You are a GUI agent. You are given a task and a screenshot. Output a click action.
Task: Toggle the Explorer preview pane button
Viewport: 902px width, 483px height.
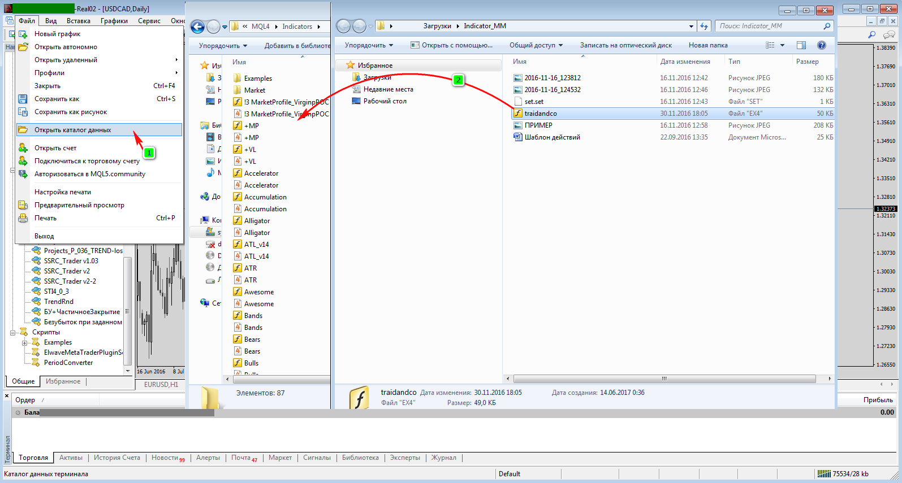(x=801, y=45)
